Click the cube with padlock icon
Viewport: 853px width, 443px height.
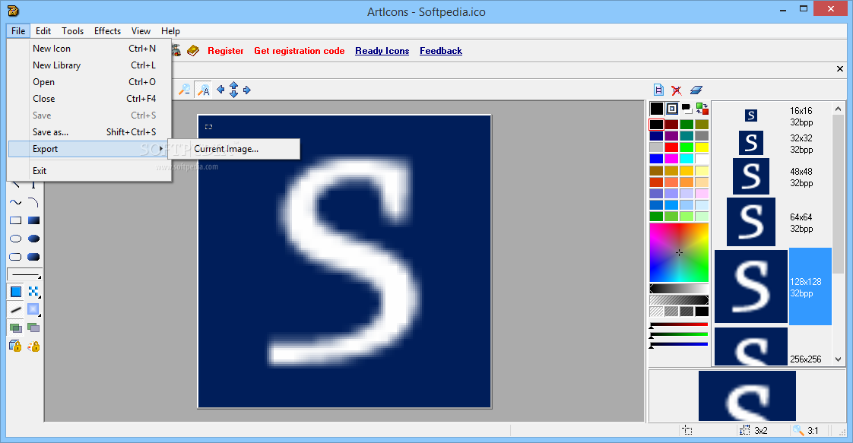(16, 346)
